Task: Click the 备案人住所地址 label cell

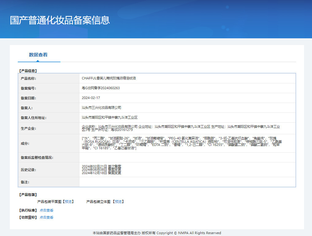Action: click(x=48, y=118)
